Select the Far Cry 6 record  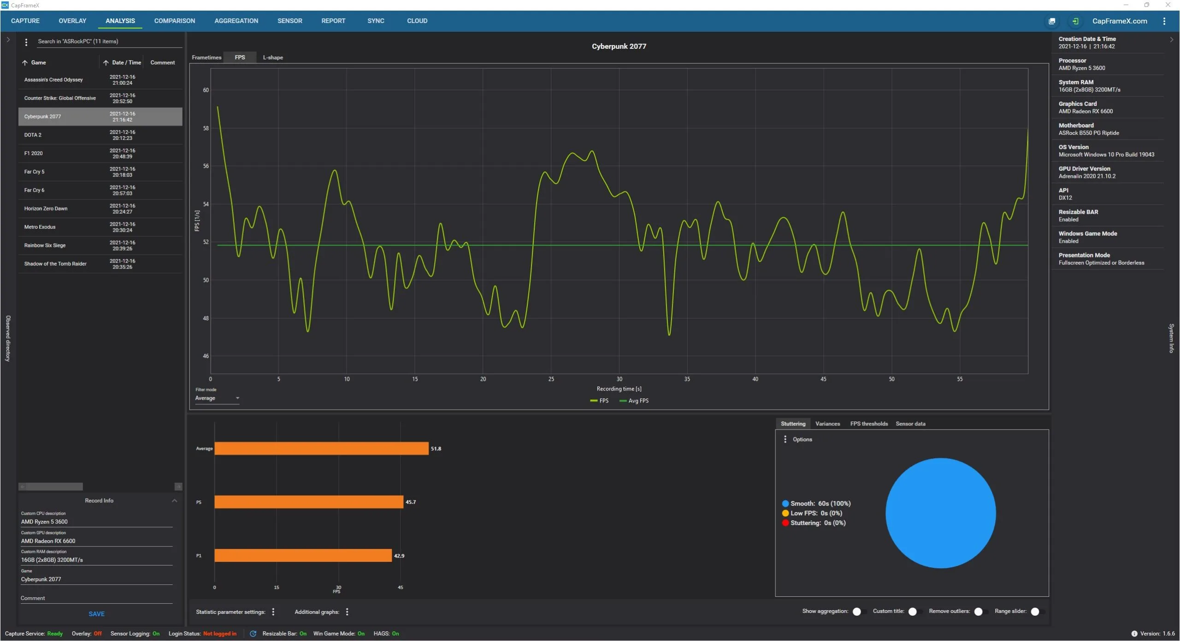tap(100, 191)
